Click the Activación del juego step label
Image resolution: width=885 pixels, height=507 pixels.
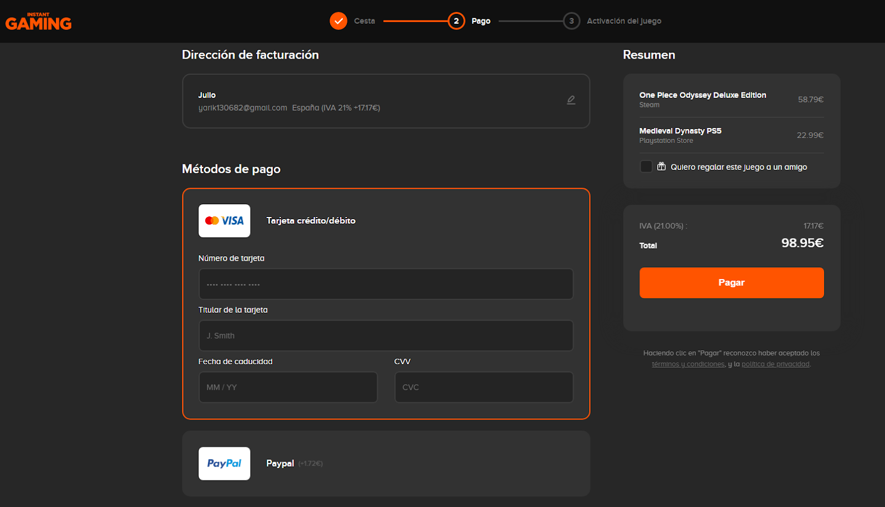click(624, 21)
